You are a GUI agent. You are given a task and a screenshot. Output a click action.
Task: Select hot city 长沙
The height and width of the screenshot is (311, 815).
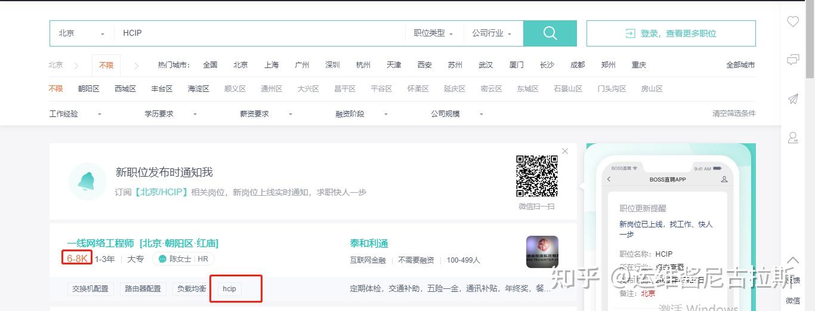[x=547, y=65]
